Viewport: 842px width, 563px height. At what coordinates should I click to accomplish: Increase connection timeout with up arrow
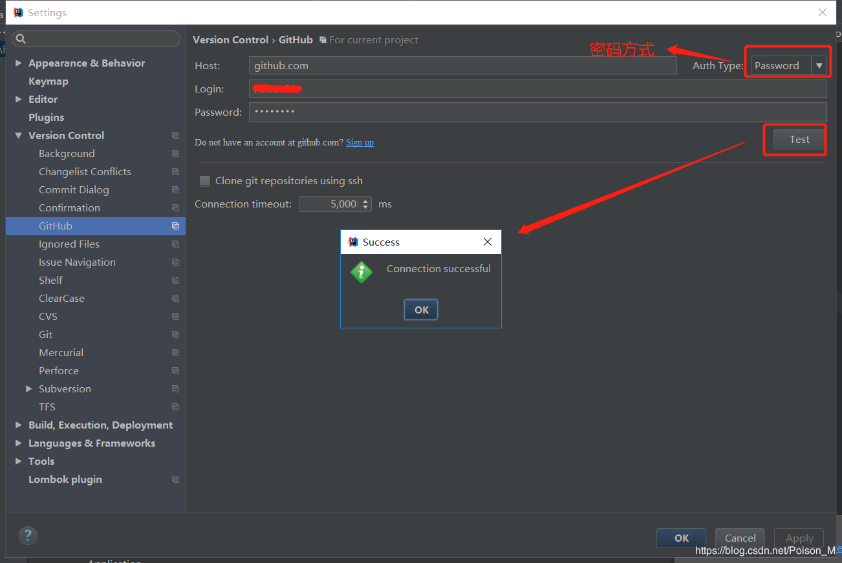click(365, 200)
